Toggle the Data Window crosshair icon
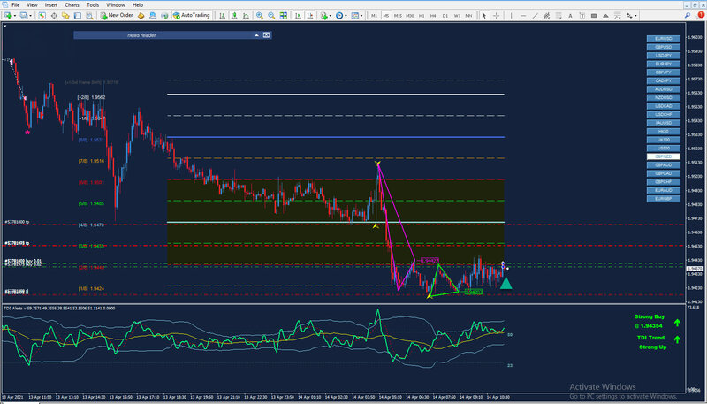 click(54, 16)
